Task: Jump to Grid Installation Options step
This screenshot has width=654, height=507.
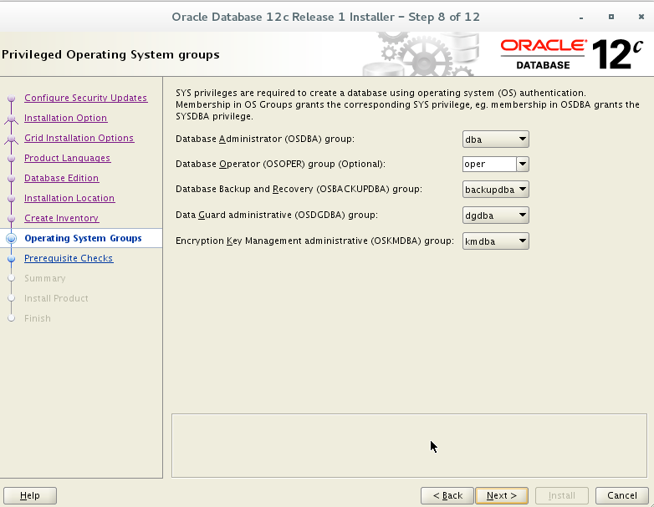Action: 79,138
